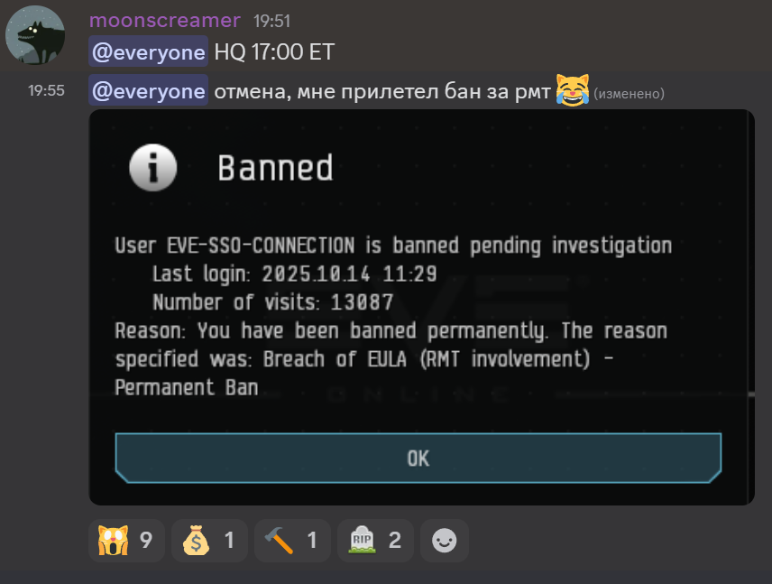Click the Number of visits line
772x584 pixels.
click(272, 302)
